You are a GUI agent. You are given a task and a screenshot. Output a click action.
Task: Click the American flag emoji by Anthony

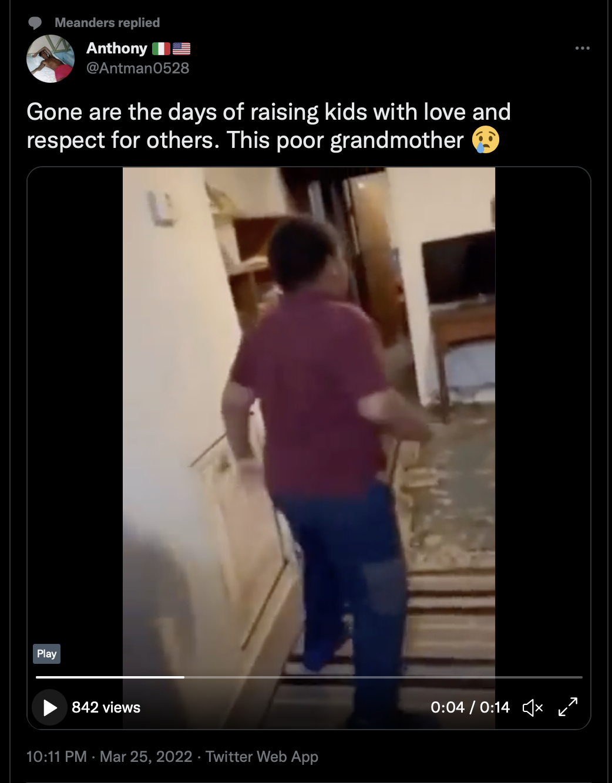(181, 49)
